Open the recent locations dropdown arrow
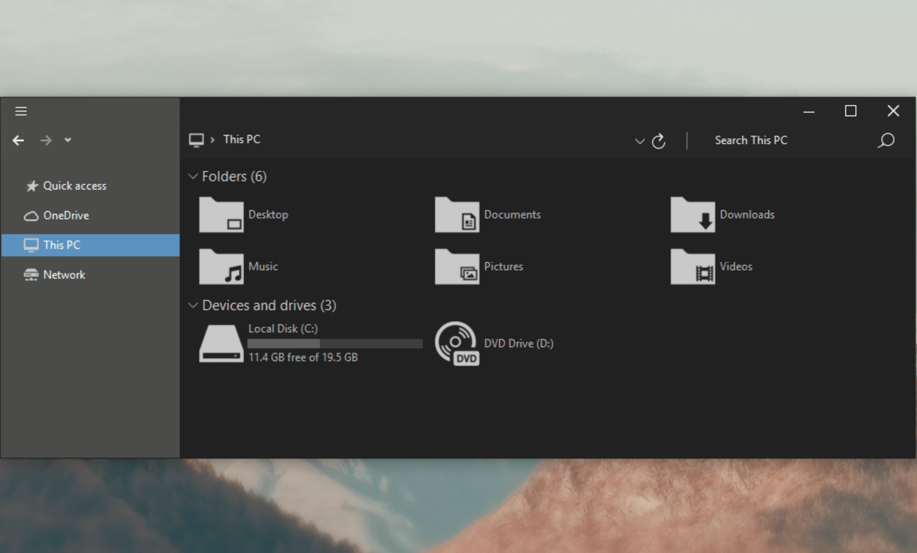Screen dimensions: 917x553 (x=68, y=140)
